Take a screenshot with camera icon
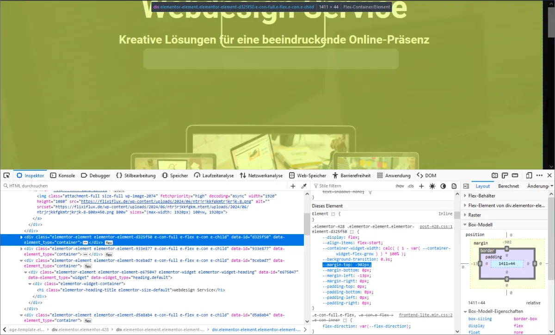 coord(494,175)
